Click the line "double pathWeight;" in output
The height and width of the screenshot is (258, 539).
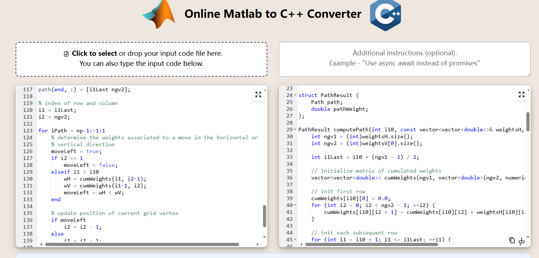point(340,109)
